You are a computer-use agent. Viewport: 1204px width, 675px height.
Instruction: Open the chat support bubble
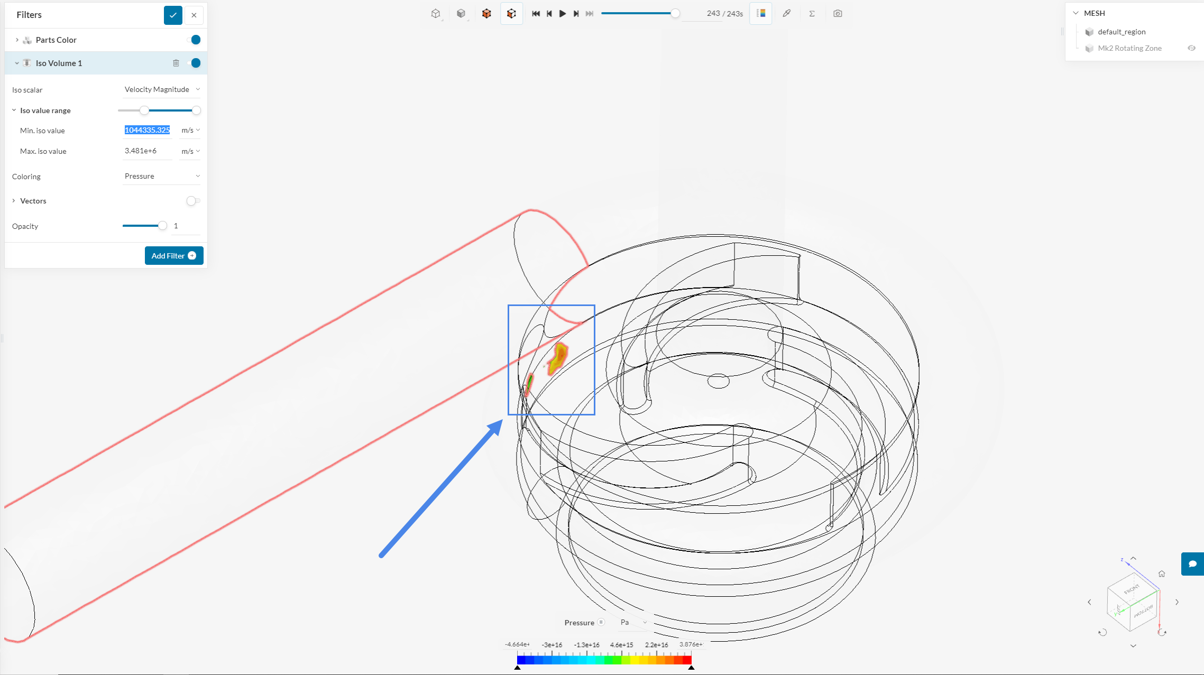point(1192,564)
